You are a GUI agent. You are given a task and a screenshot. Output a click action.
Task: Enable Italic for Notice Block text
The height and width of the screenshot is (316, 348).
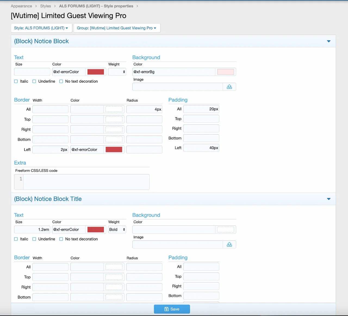click(x=16, y=81)
